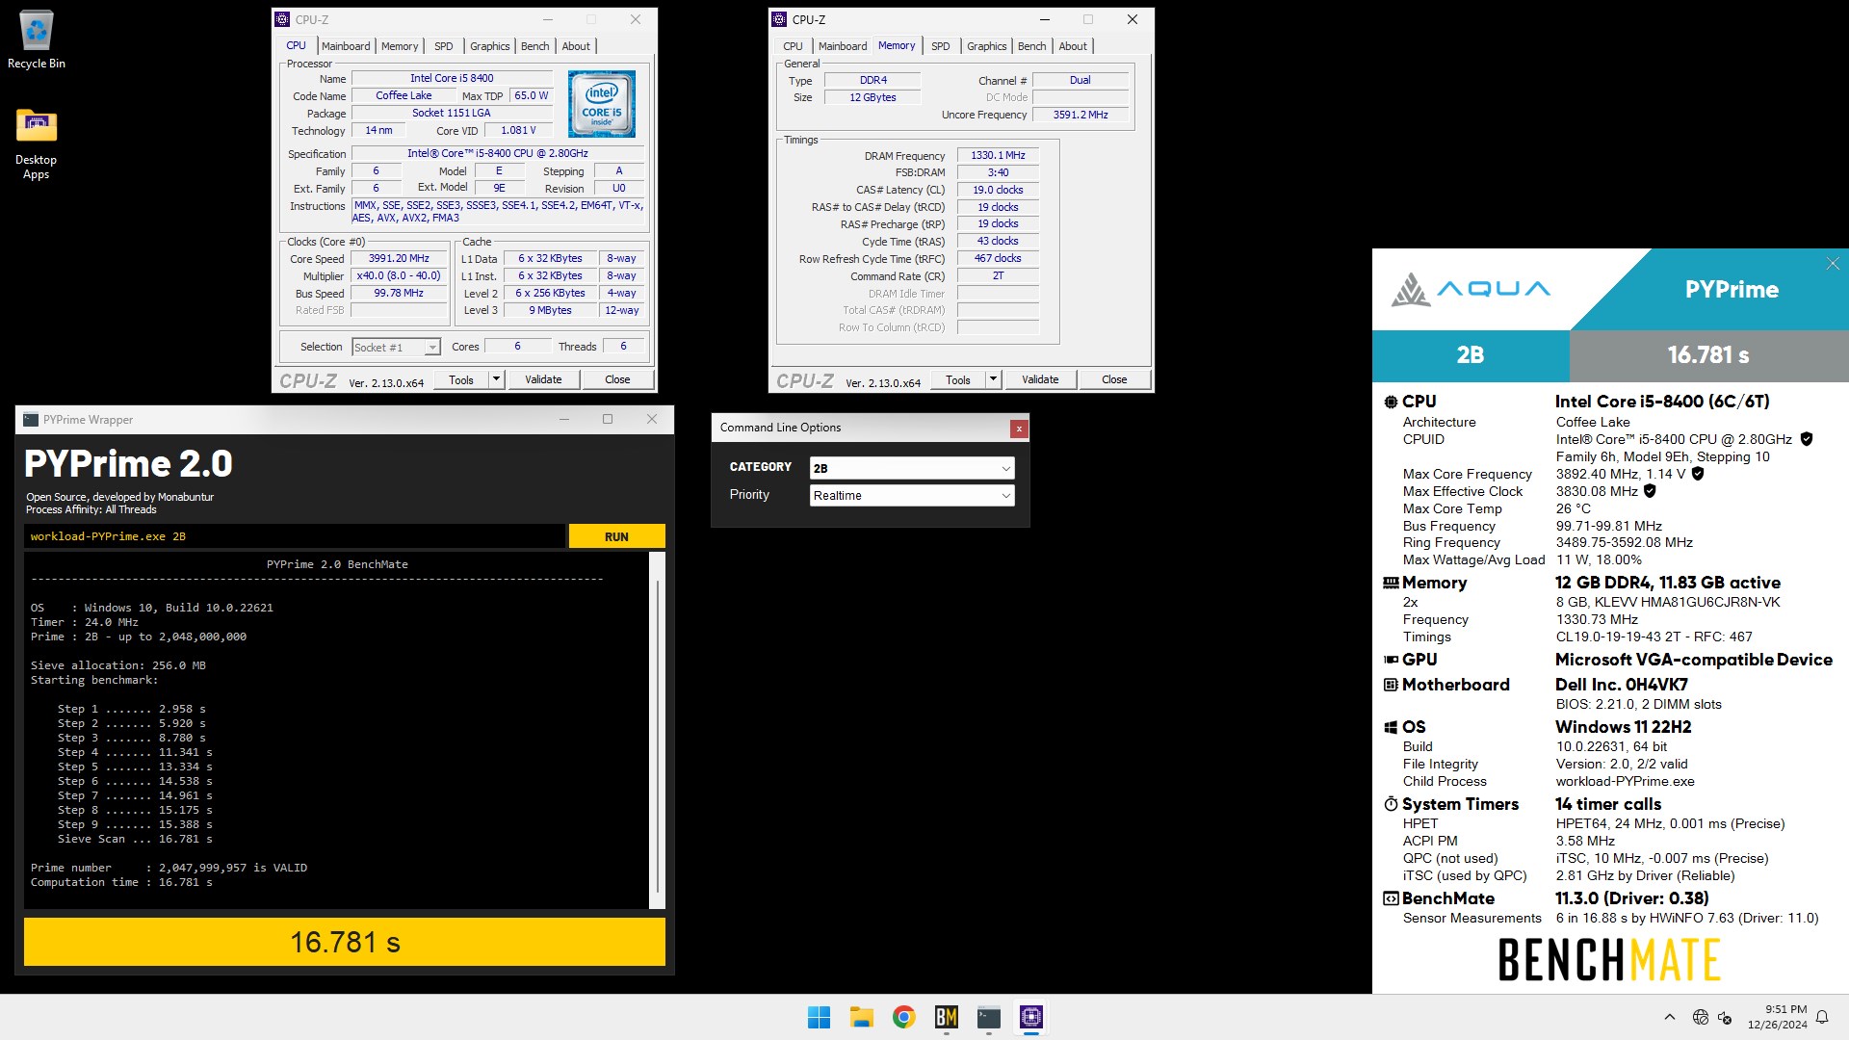This screenshot has height=1040, width=1849.
Task: Click the GPU section icon in BenchMate
Action: coord(1391,660)
